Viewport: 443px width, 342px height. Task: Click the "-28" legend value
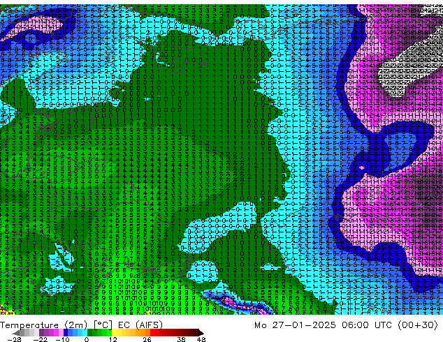coord(14,339)
